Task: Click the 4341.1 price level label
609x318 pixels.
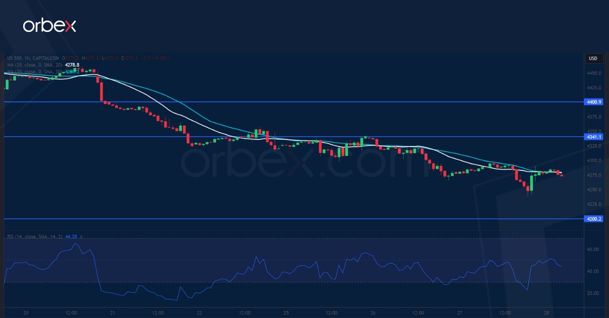Action: coord(594,137)
